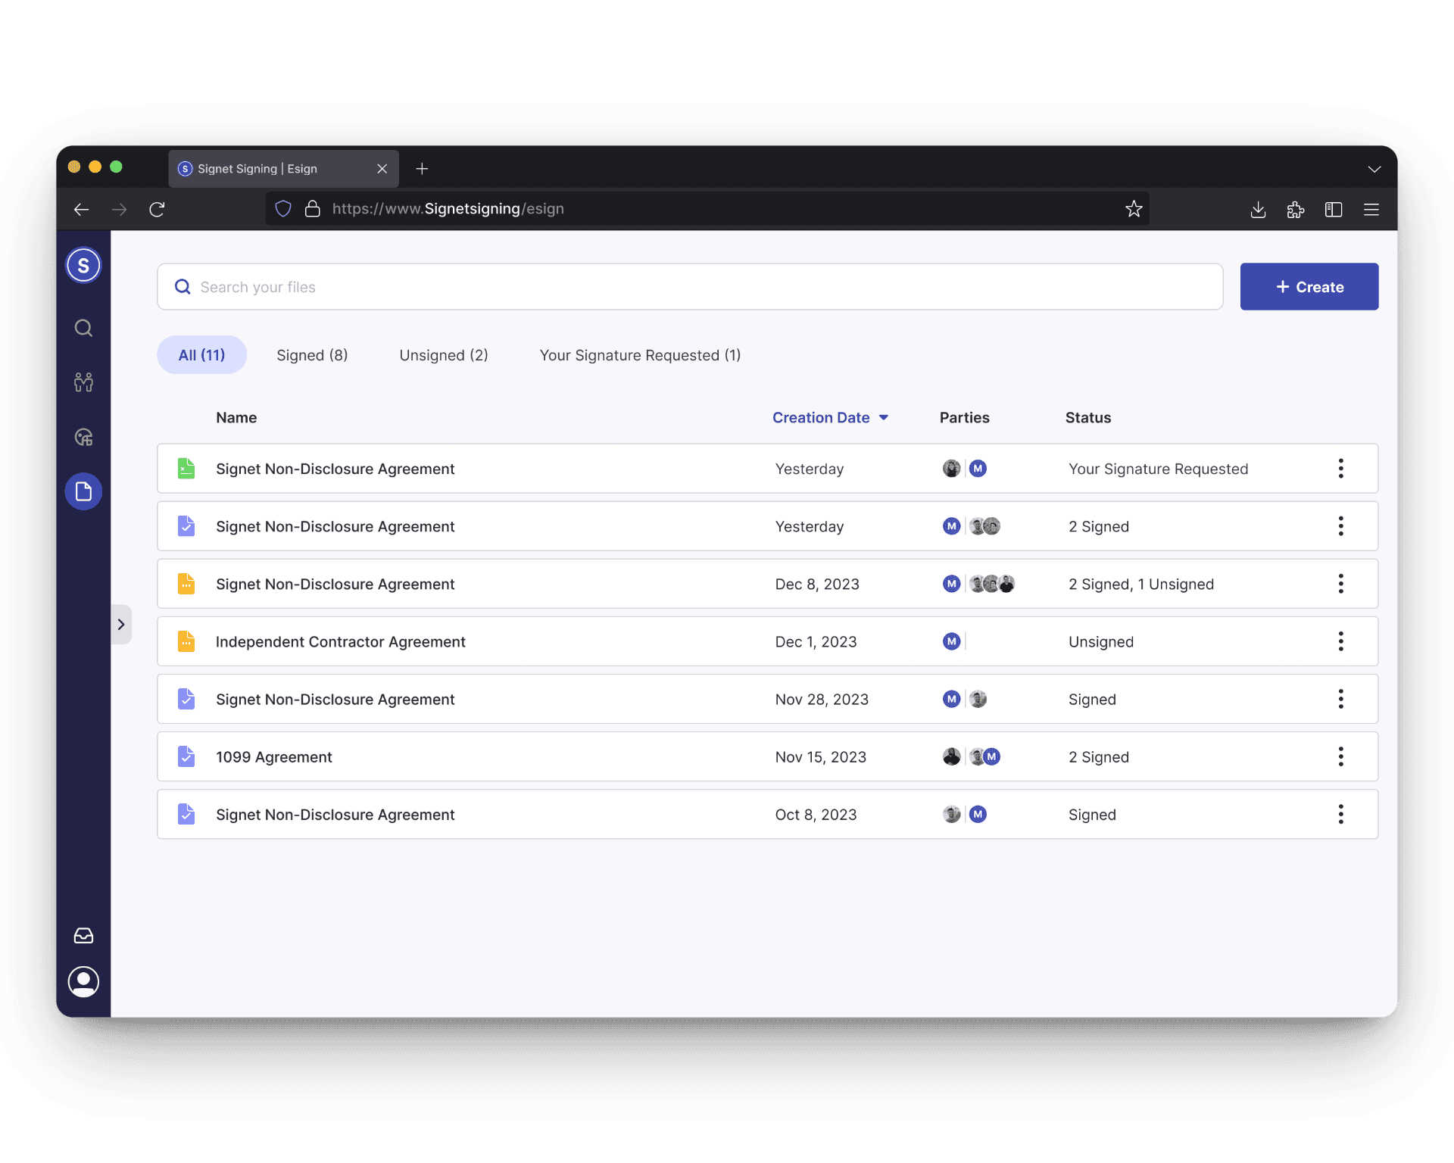This screenshot has height=1163, width=1454.
Task: Open the browser downloads icon
Action: (x=1258, y=210)
